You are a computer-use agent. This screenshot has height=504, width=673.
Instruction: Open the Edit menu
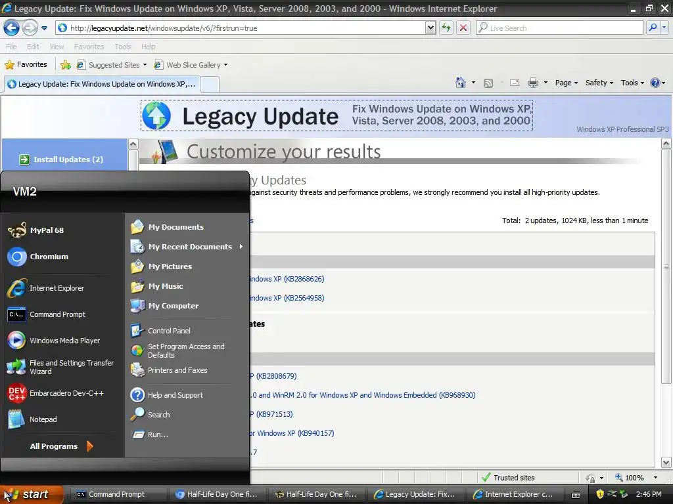pyautogui.click(x=33, y=47)
